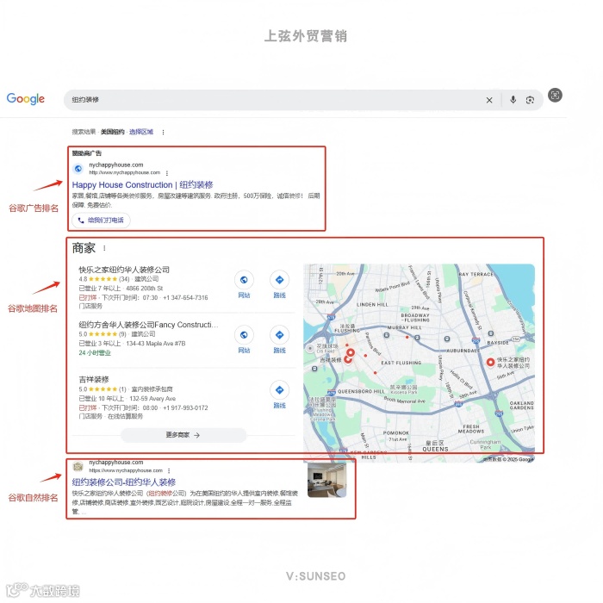The image size is (603, 603).
Task: Open website icon for 快乐之家纽约华人装修公司
Action: click(x=244, y=280)
